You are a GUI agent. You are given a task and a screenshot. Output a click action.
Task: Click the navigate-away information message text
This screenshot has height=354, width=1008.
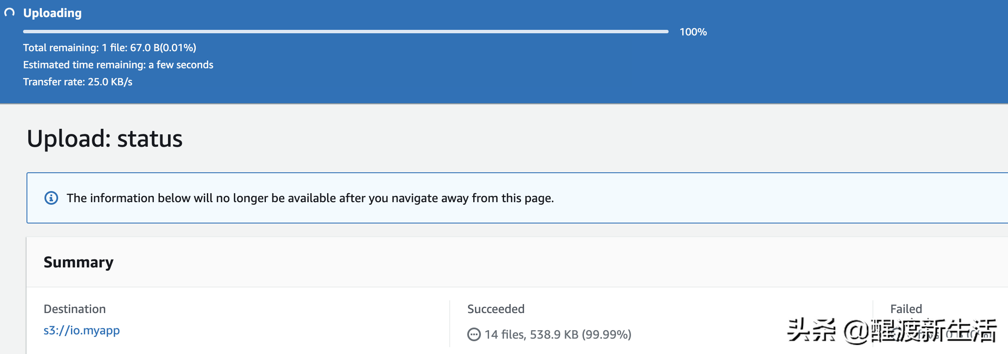(x=310, y=198)
